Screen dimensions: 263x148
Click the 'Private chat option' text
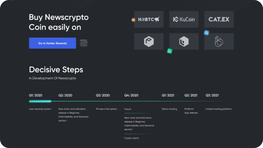coord(106,109)
